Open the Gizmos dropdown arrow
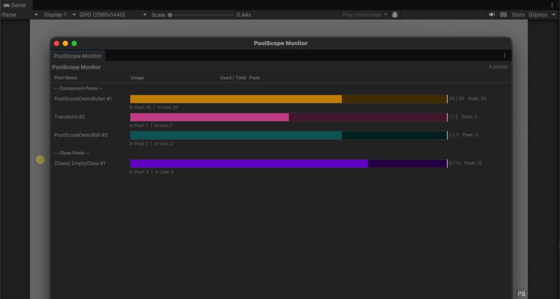 tap(554, 14)
